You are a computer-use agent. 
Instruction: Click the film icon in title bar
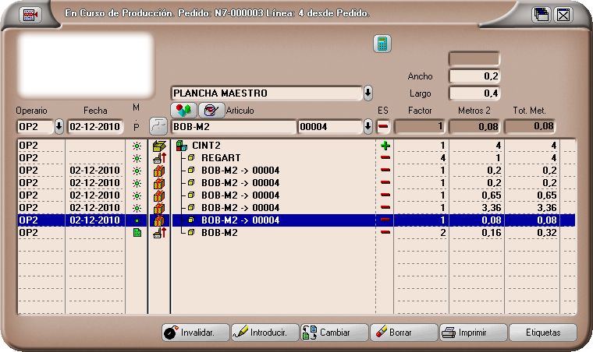(30, 15)
